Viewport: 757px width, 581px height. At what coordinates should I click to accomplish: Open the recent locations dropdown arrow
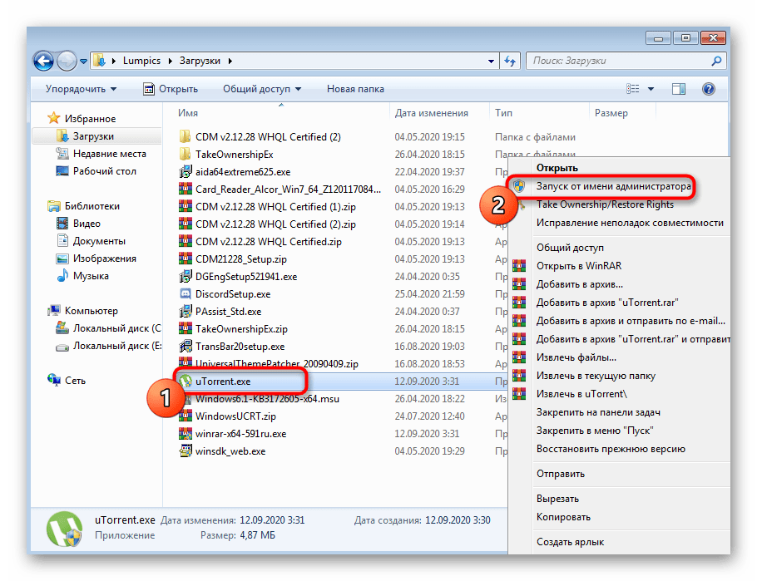pos(83,62)
